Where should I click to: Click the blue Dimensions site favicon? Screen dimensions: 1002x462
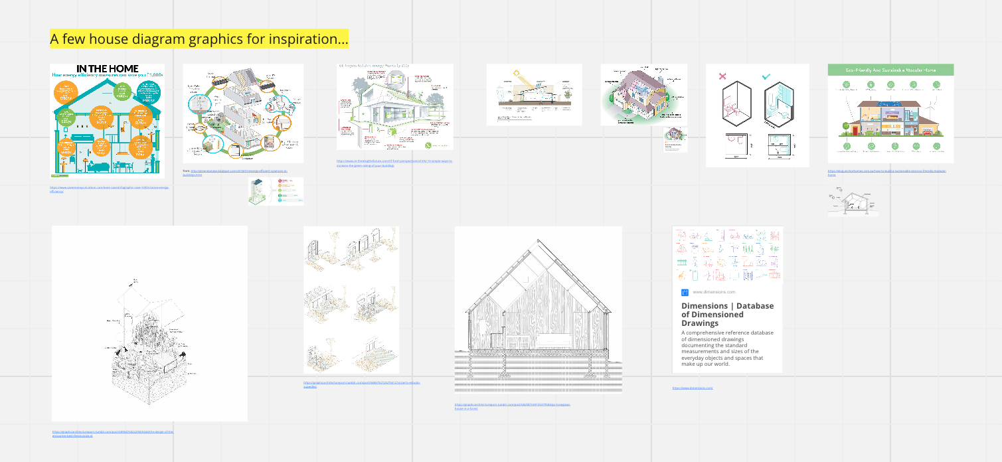click(x=685, y=292)
